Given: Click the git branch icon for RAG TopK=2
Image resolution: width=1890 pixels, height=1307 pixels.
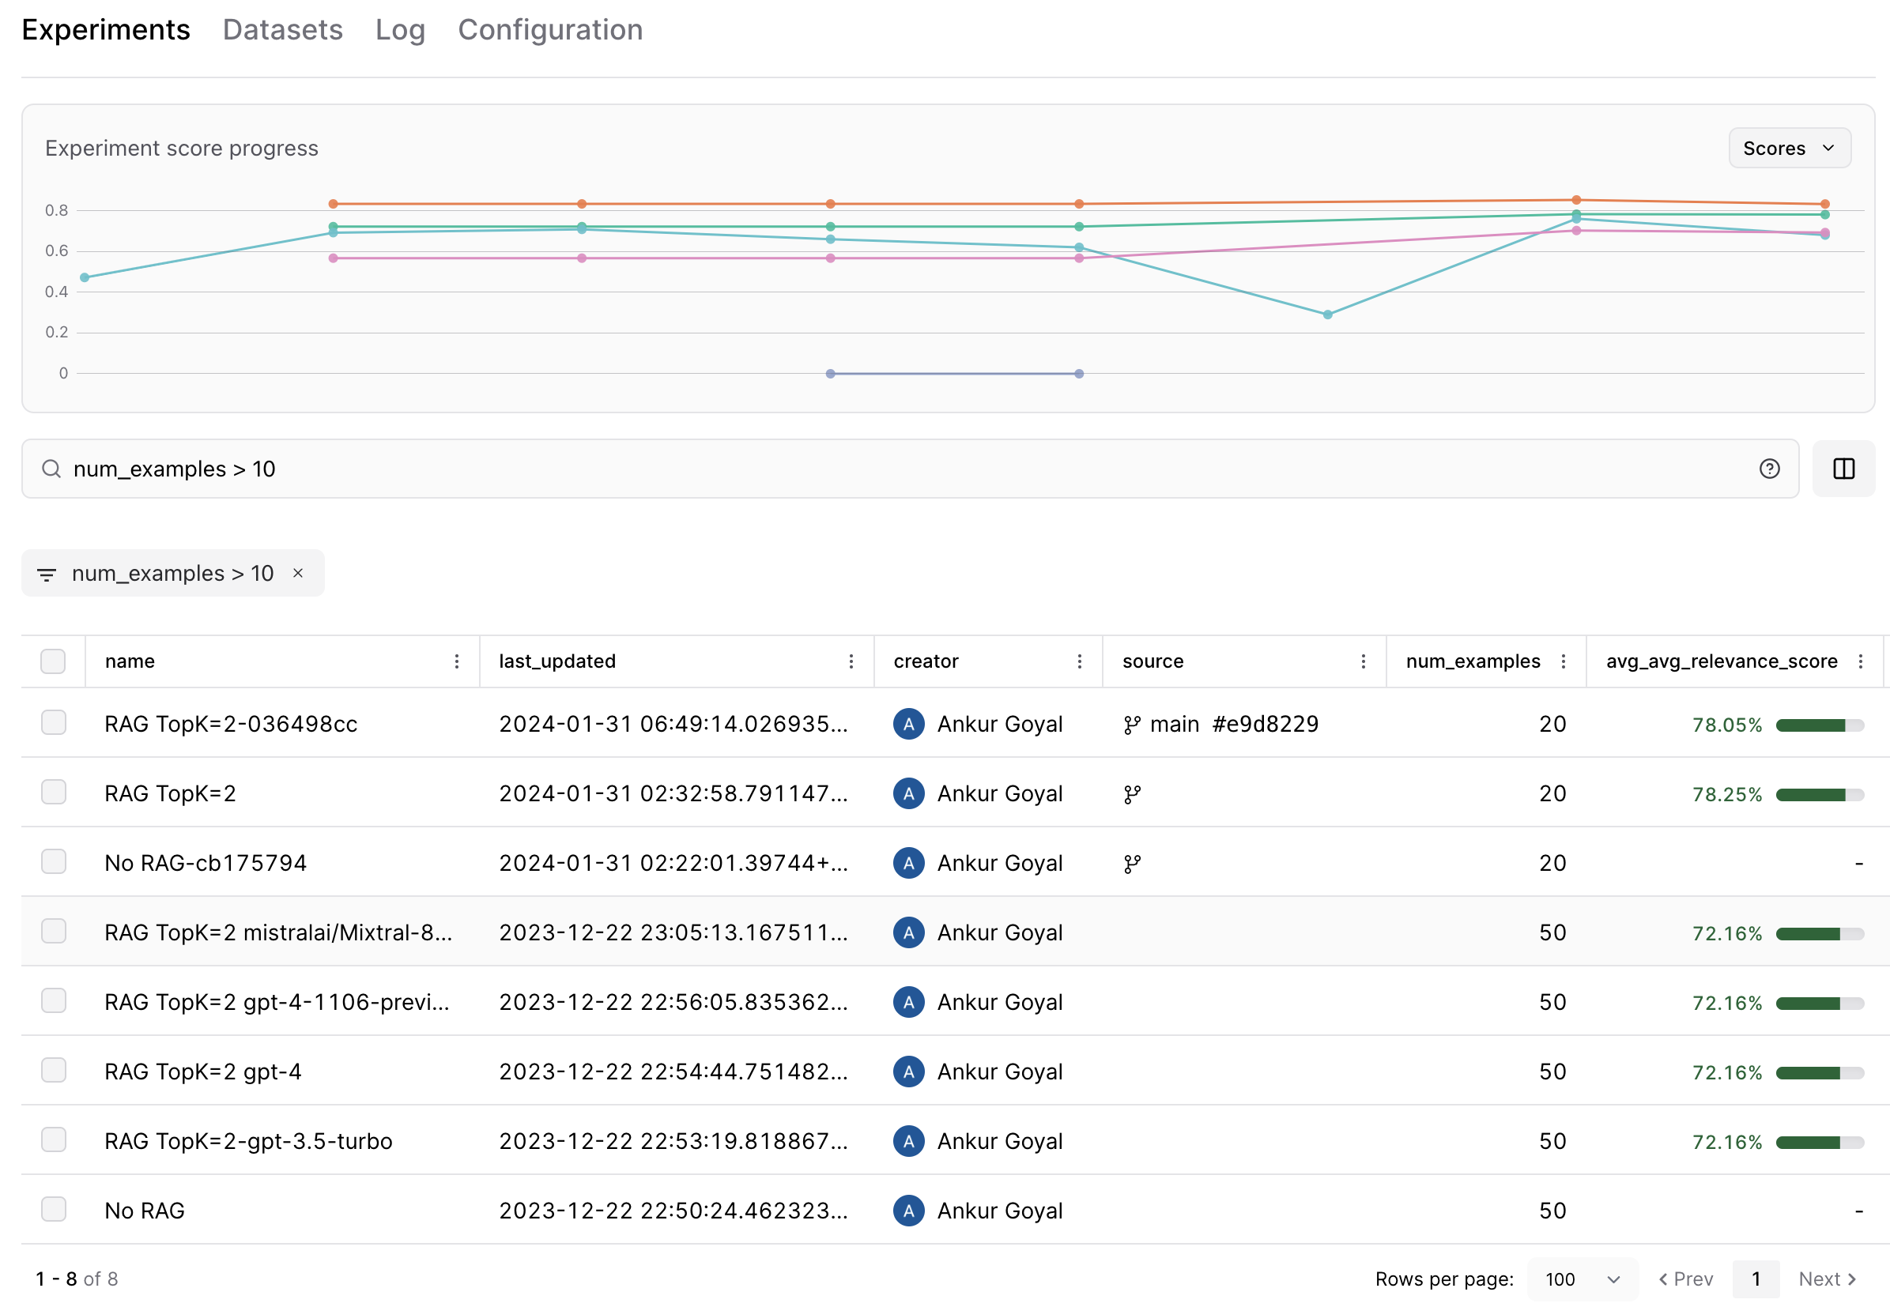Looking at the screenshot, I should [x=1132, y=793].
